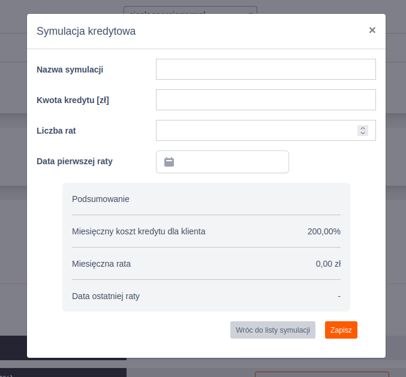Click the Liczba rat label

coord(56,131)
